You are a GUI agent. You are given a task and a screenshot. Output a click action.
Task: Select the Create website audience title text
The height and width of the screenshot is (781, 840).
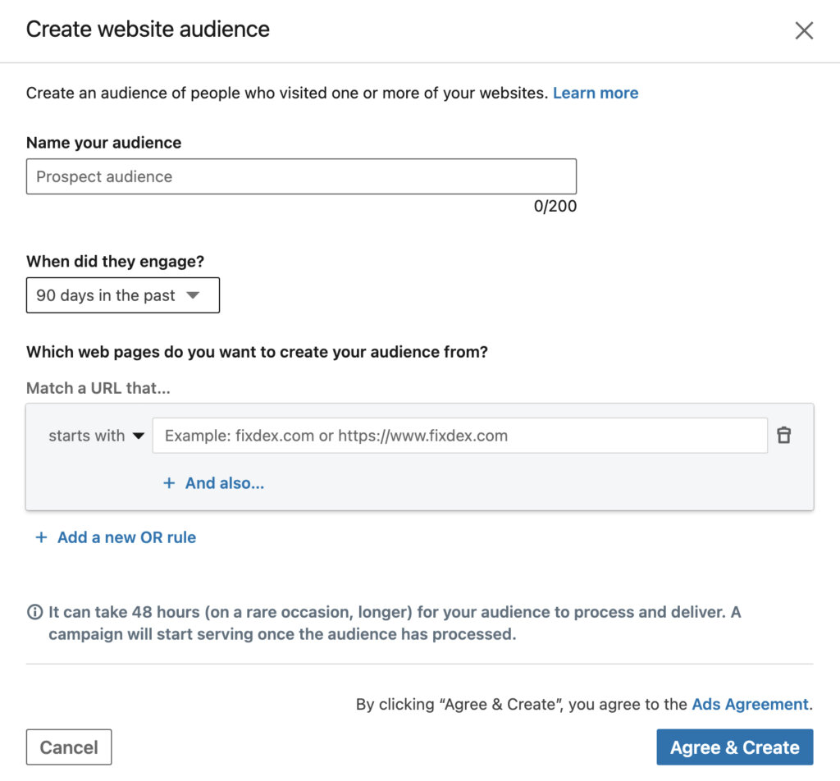(148, 30)
